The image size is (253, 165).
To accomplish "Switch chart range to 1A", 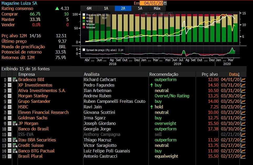I will [x=106, y=8].
